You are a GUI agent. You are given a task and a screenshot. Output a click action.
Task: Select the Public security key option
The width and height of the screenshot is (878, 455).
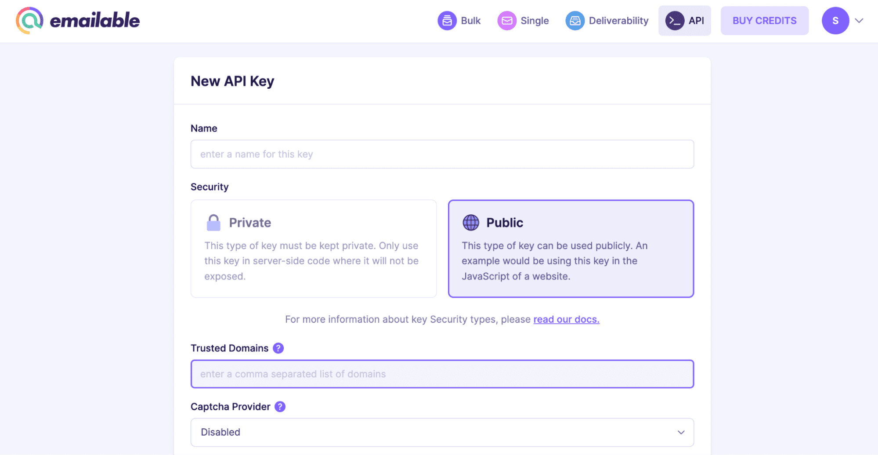point(571,249)
